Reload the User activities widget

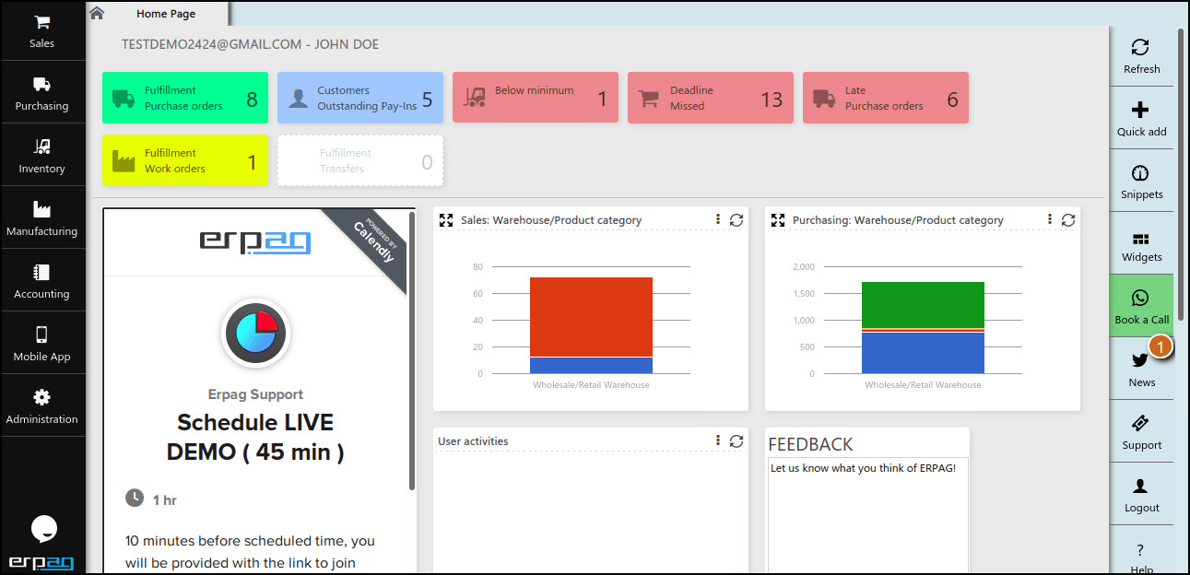coord(736,441)
